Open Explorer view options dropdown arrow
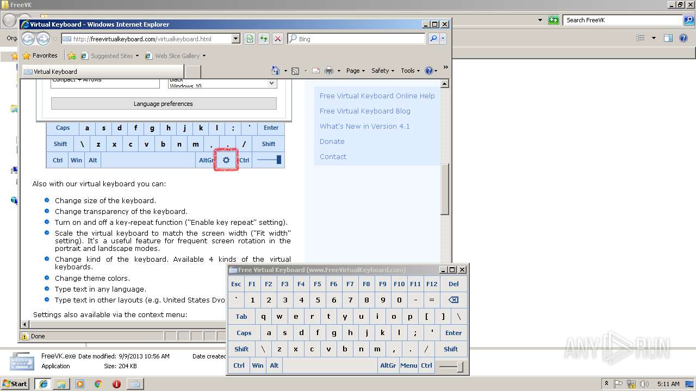This screenshot has width=696, height=391. 654,38
